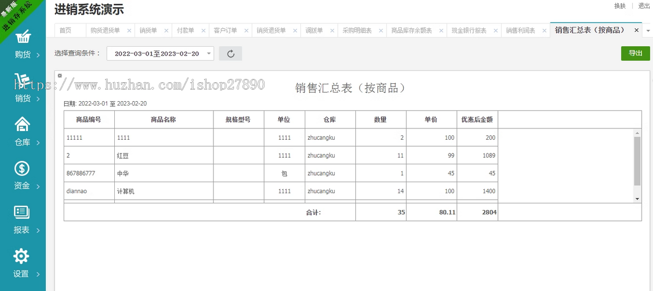653x291 pixels.
Task: Close the 购货退货单 tab
Action: click(x=128, y=30)
